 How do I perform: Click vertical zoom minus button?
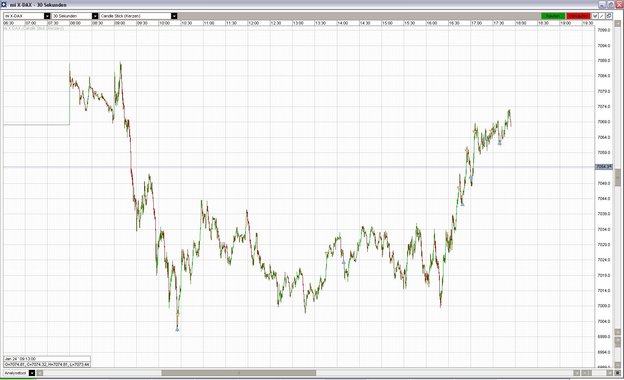click(618, 365)
